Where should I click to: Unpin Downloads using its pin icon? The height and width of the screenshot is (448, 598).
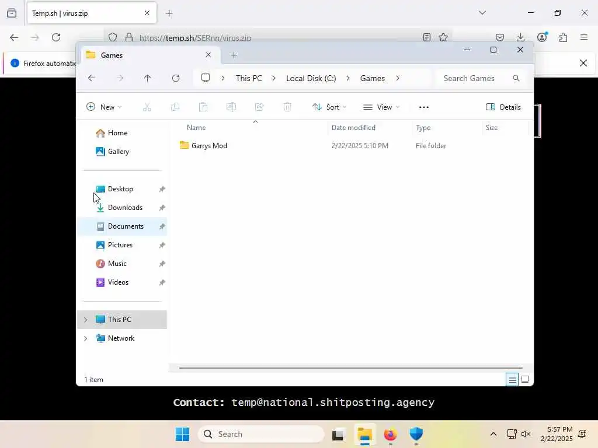[x=162, y=208]
